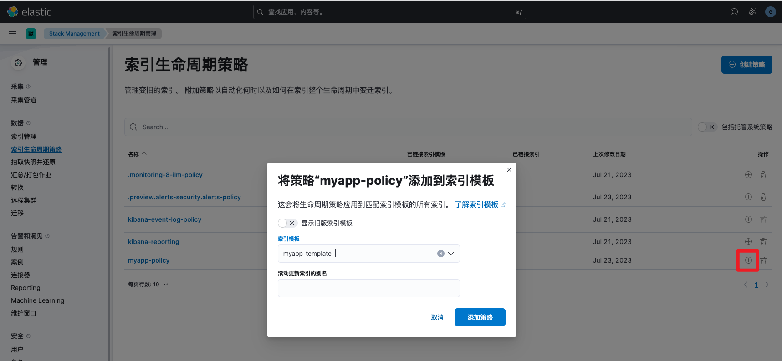Sort by 已链接索引模板 column header
The height and width of the screenshot is (361, 782).
[x=426, y=154]
